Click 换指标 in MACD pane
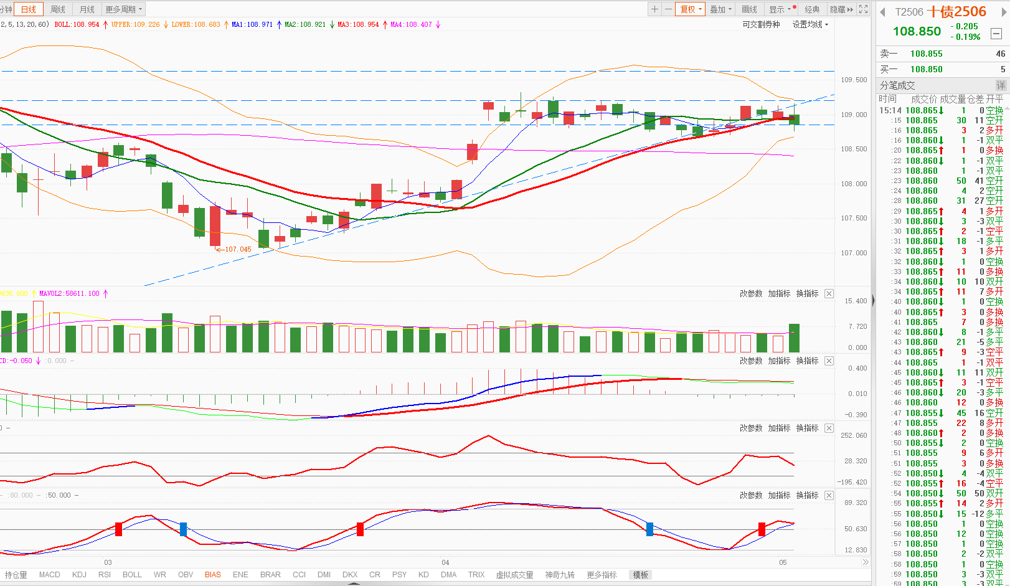This screenshot has width=1010, height=586. (x=807, y=361)
